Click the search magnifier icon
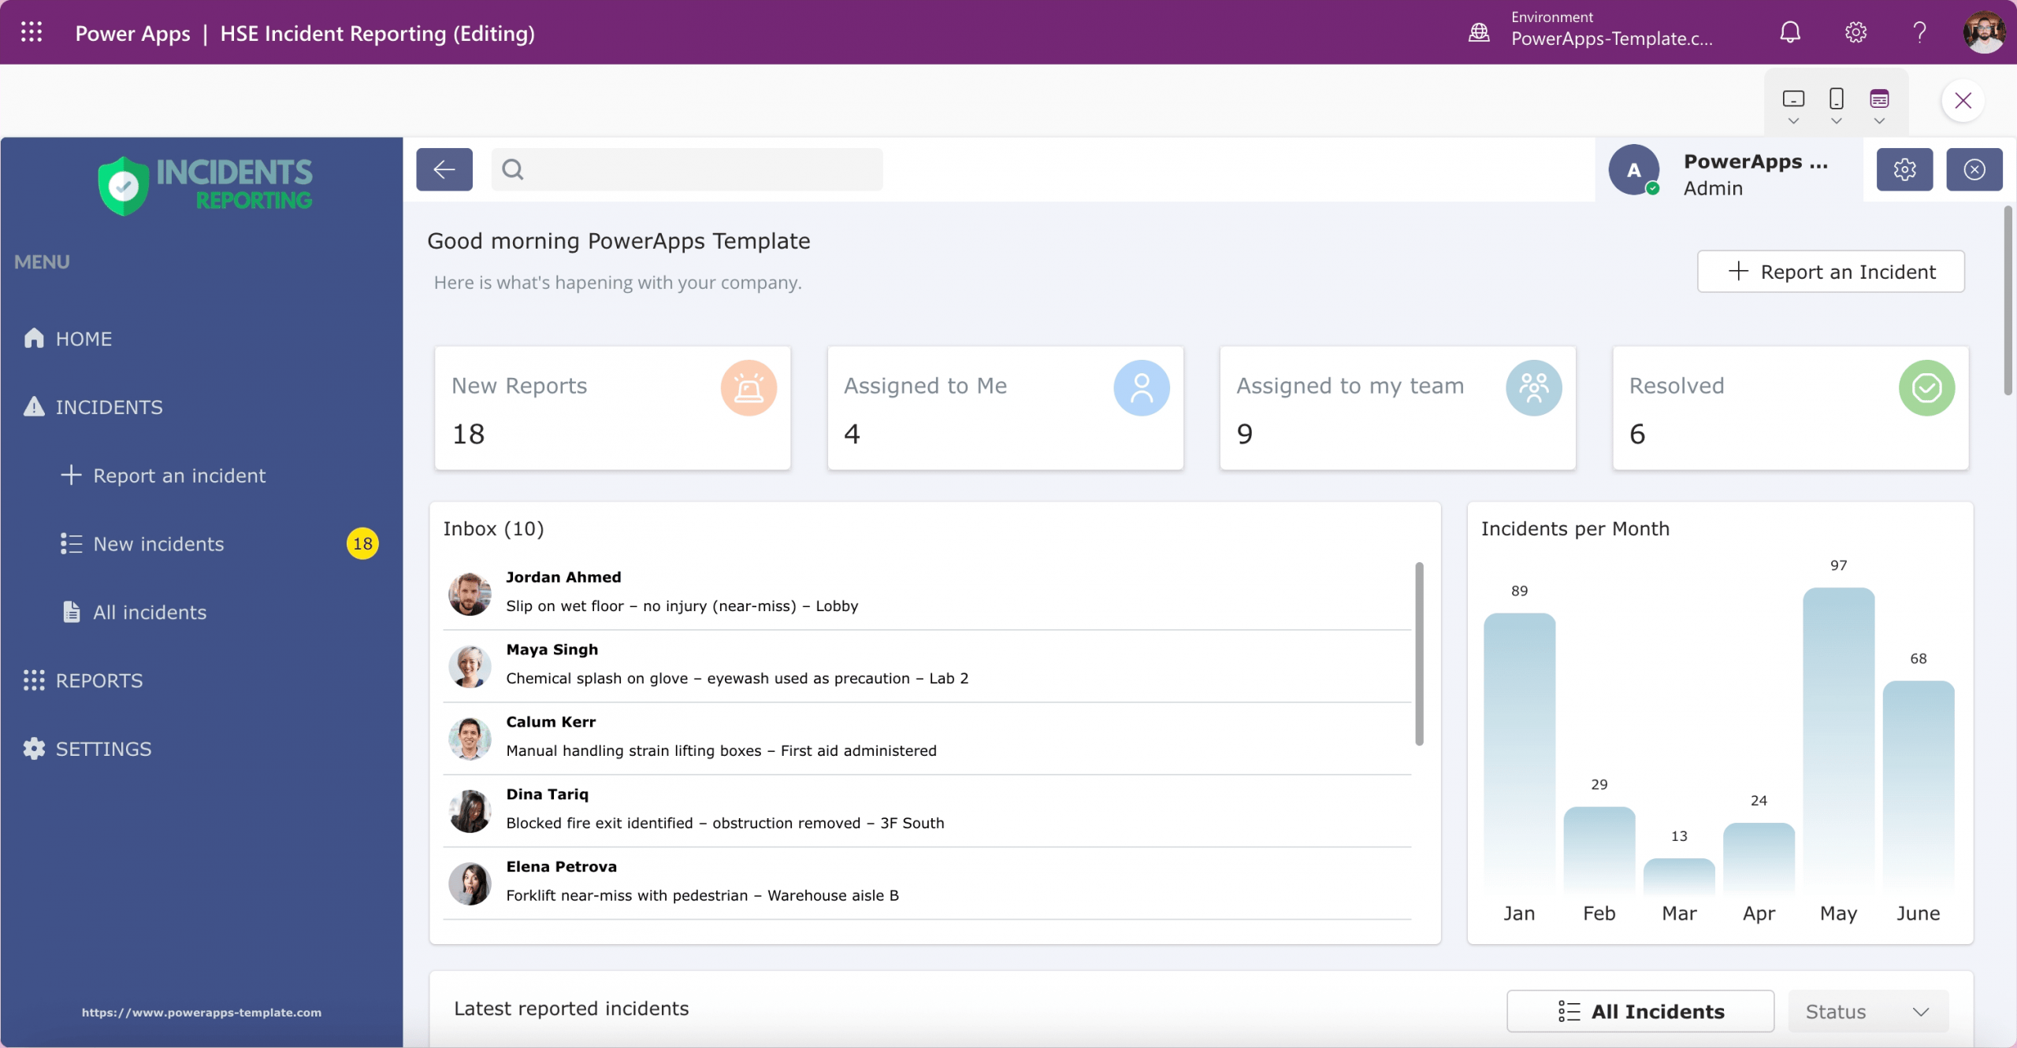This screenshot has width=2017, height=1048. 513,168
